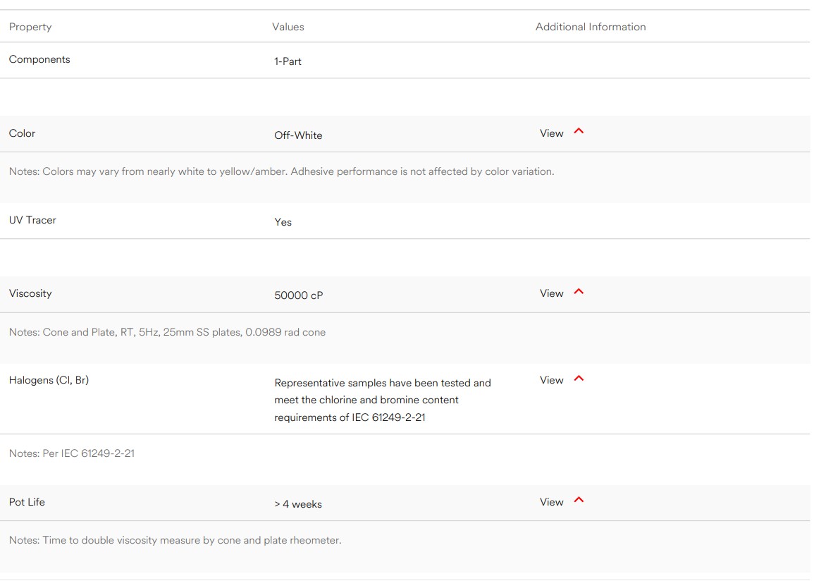This screenshot has width=814, height=581.
Task: Click View link in Color row
Action: [x=551, y=133]
